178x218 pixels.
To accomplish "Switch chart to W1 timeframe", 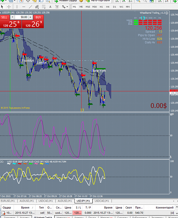I will tap(121, 7).
